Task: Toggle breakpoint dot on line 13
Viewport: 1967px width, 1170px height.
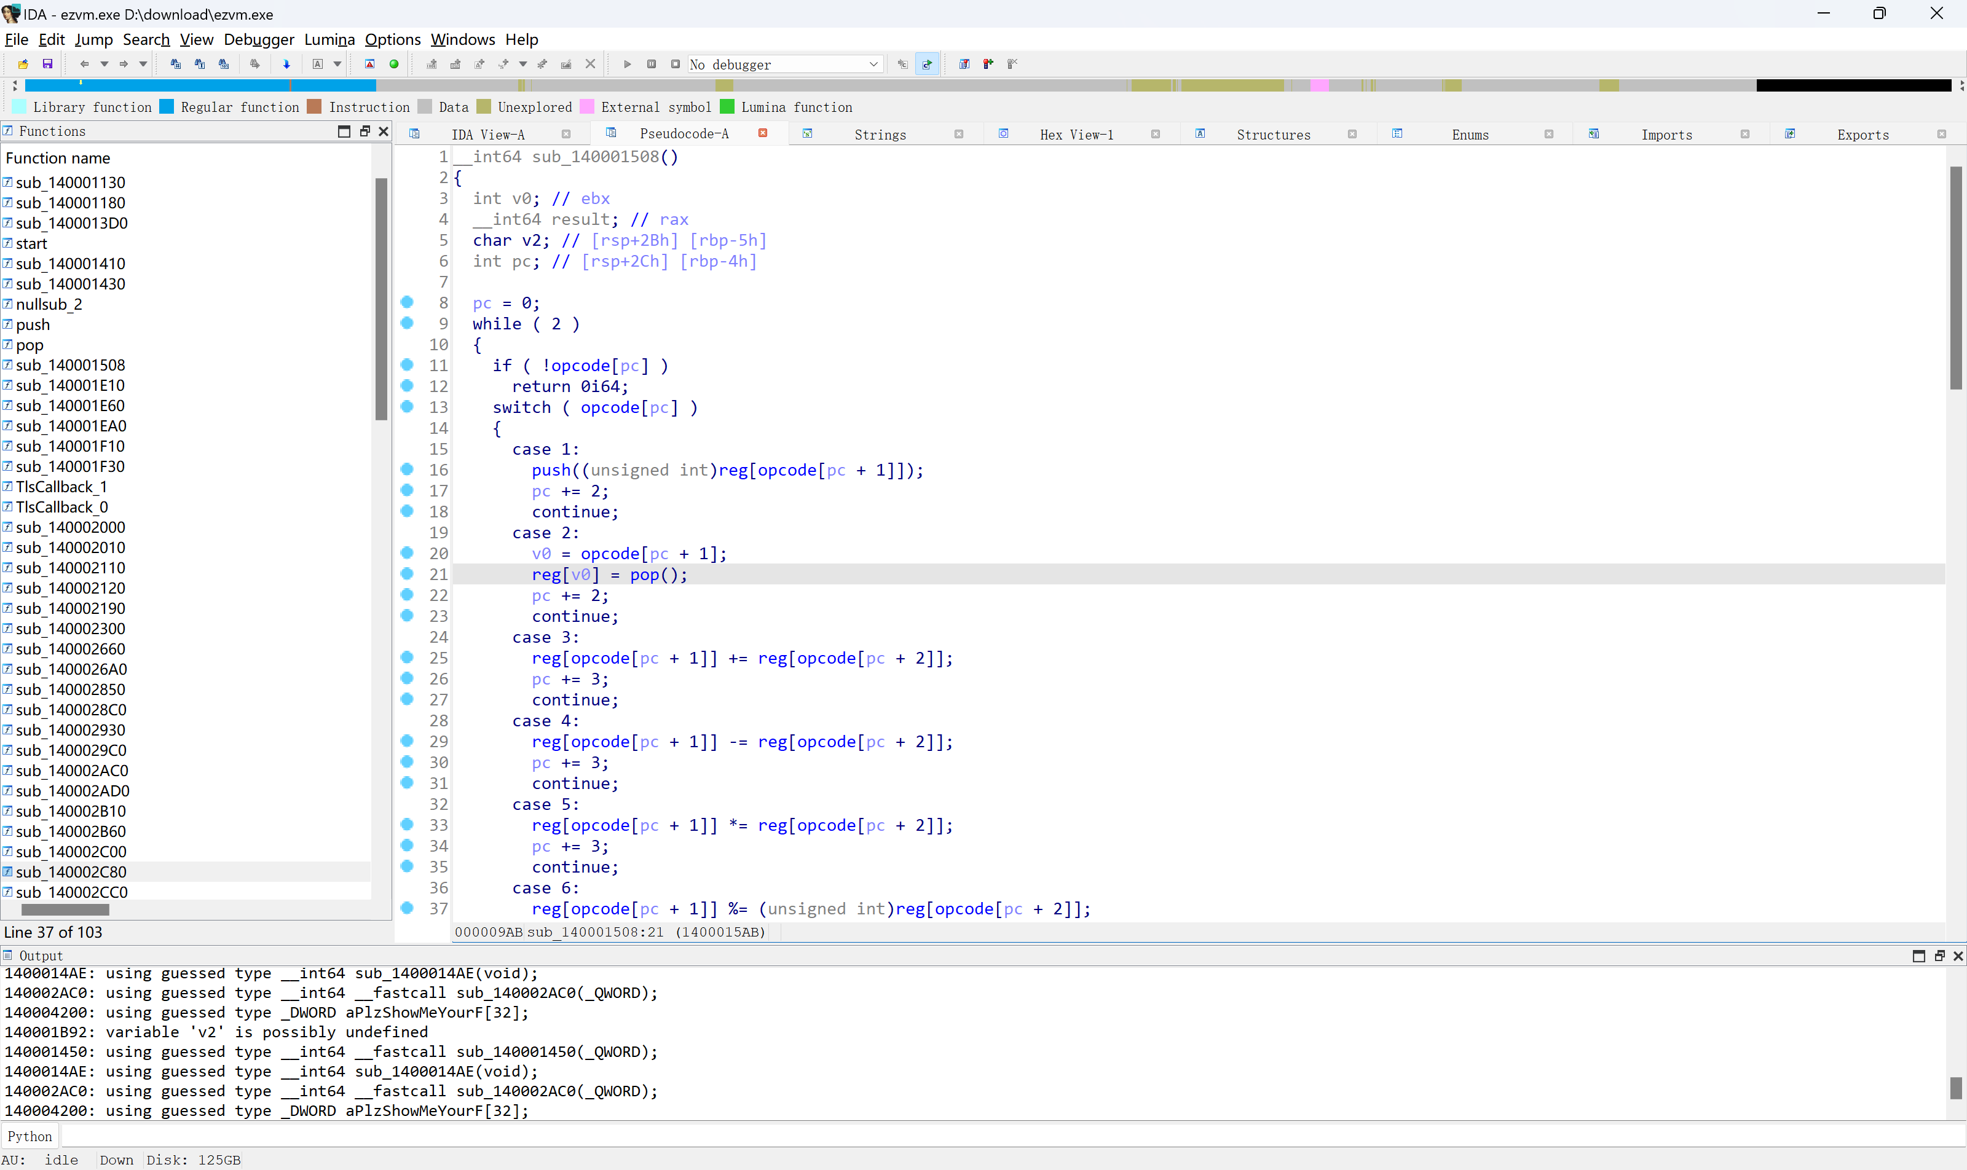Action: click(x=407, y=406)
